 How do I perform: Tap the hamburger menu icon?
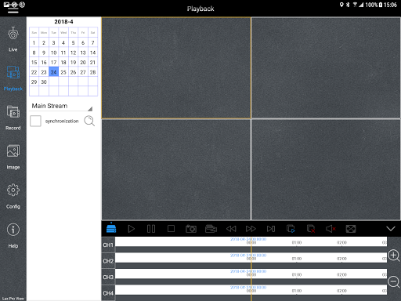[13, 10]
